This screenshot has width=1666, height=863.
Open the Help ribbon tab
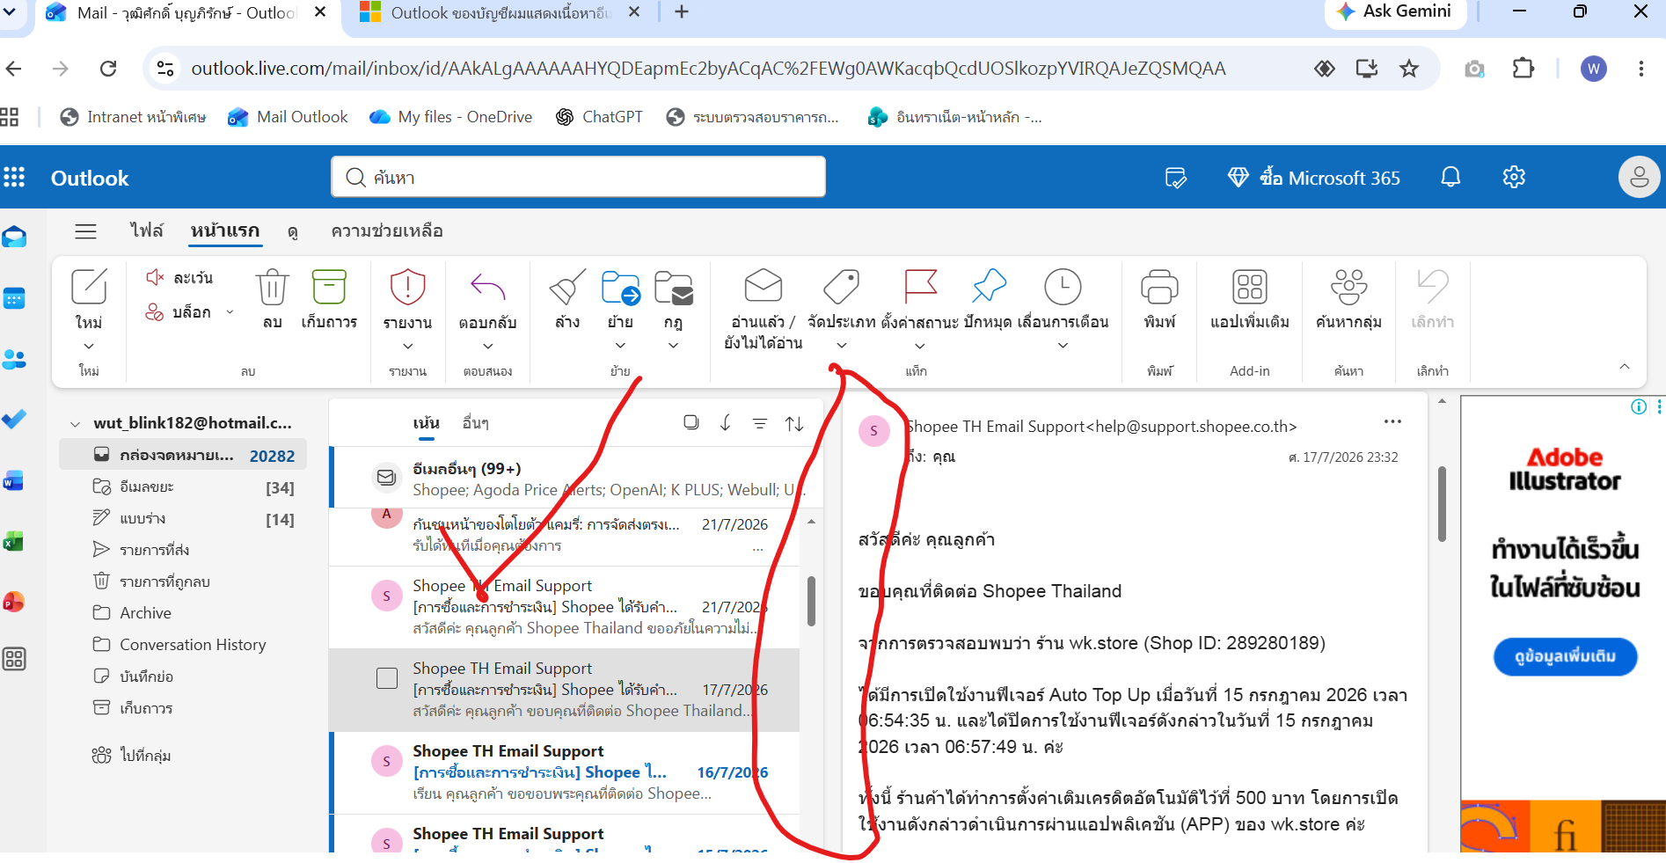387,230
